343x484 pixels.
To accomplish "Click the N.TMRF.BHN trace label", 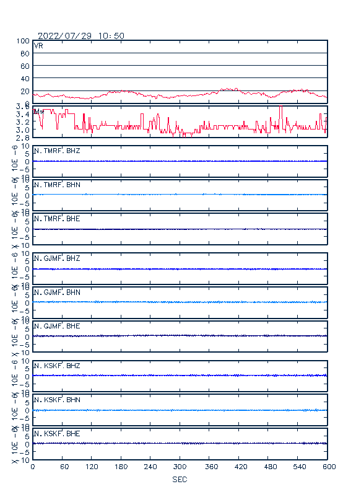I will [57, 185].
